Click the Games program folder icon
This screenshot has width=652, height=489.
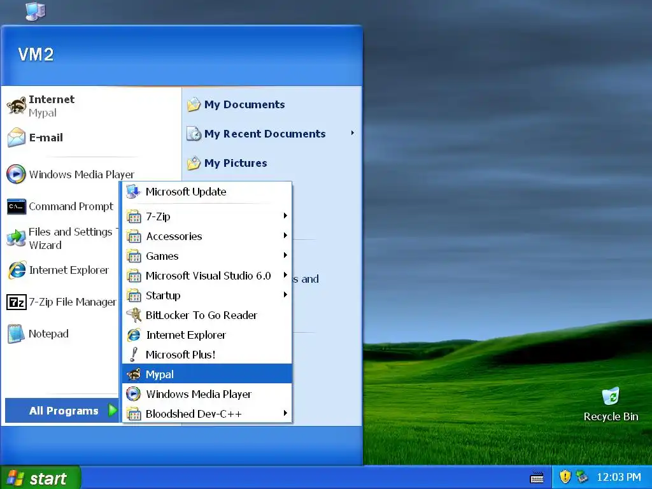pos(134,256)
